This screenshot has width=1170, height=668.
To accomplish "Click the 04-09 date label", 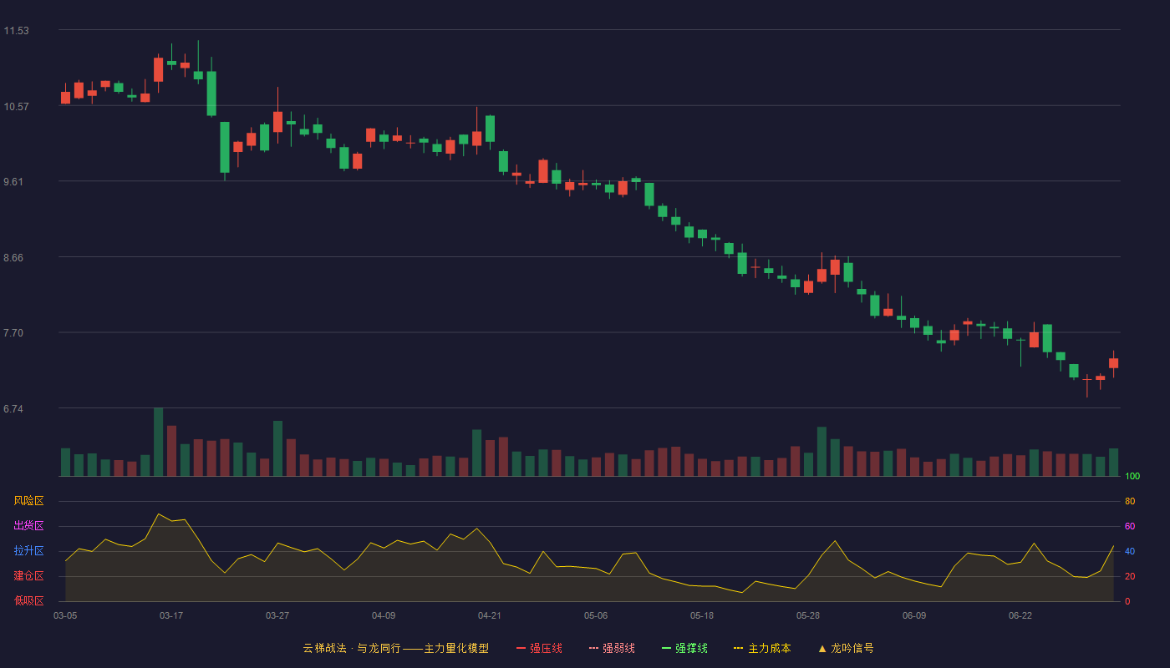I will pos(384,615).
